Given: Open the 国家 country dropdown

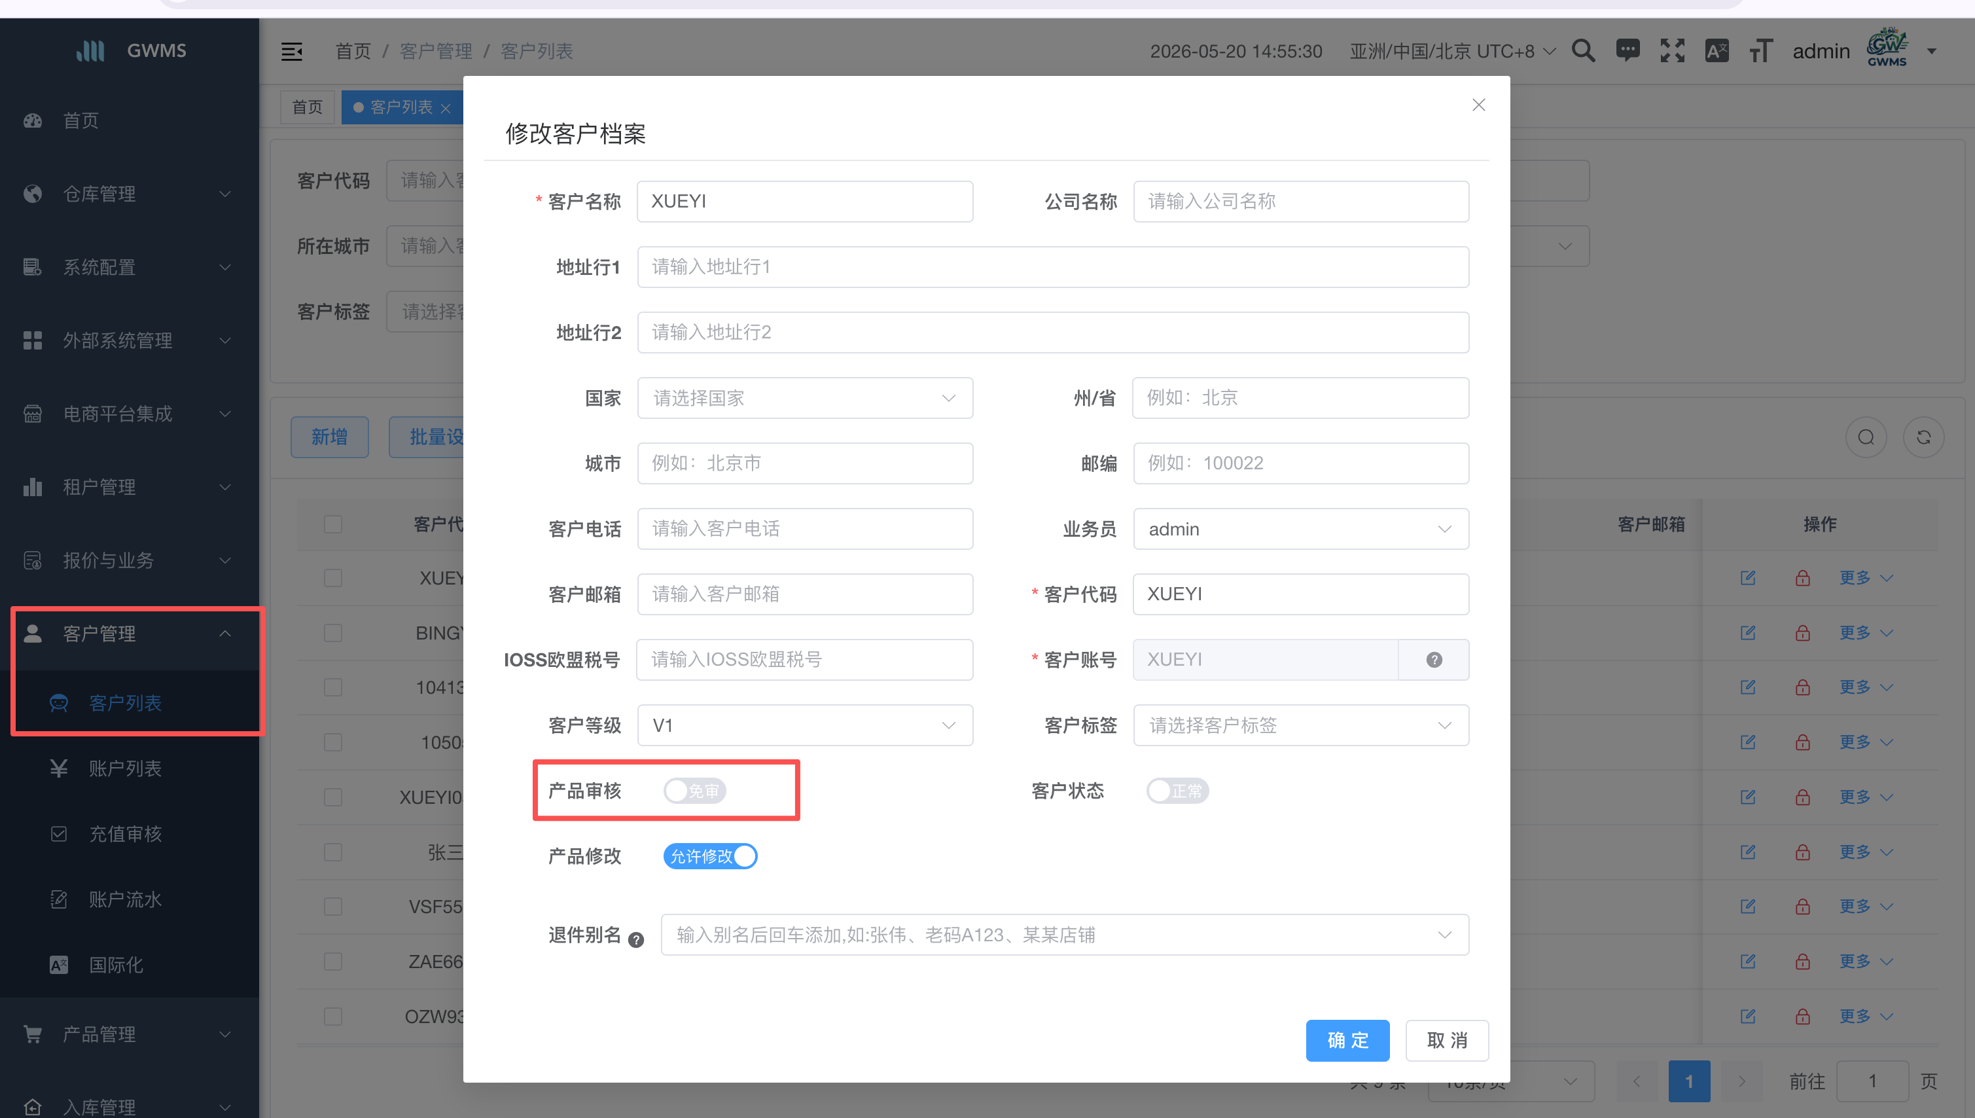Looking at the screenshot, I should point(805,398).
